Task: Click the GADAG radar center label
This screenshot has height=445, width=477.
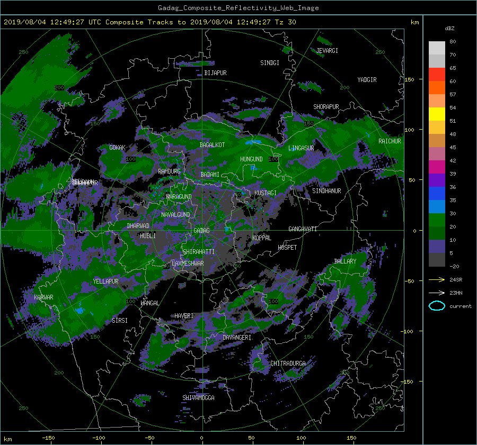Action: click(202, 231)
